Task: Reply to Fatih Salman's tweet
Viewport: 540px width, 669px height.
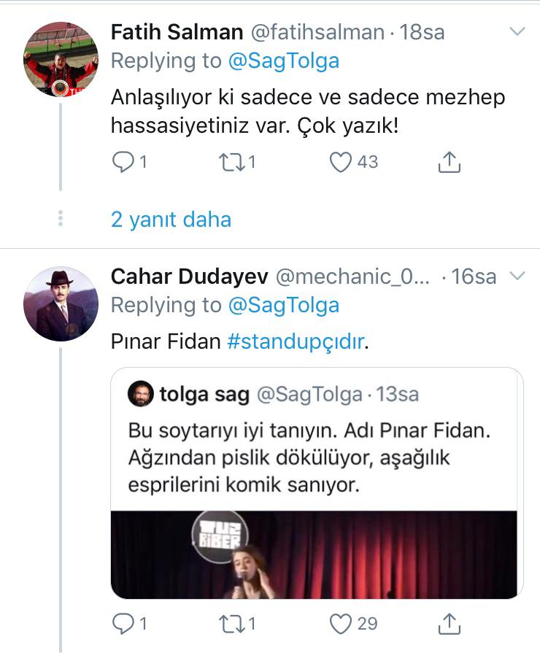Action: pyautogui.click(x=122, y=162)
